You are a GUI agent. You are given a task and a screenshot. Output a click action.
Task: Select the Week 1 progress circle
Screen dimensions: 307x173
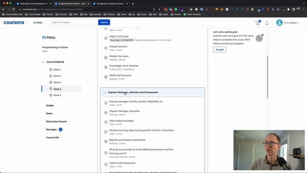tap(51, 69)
